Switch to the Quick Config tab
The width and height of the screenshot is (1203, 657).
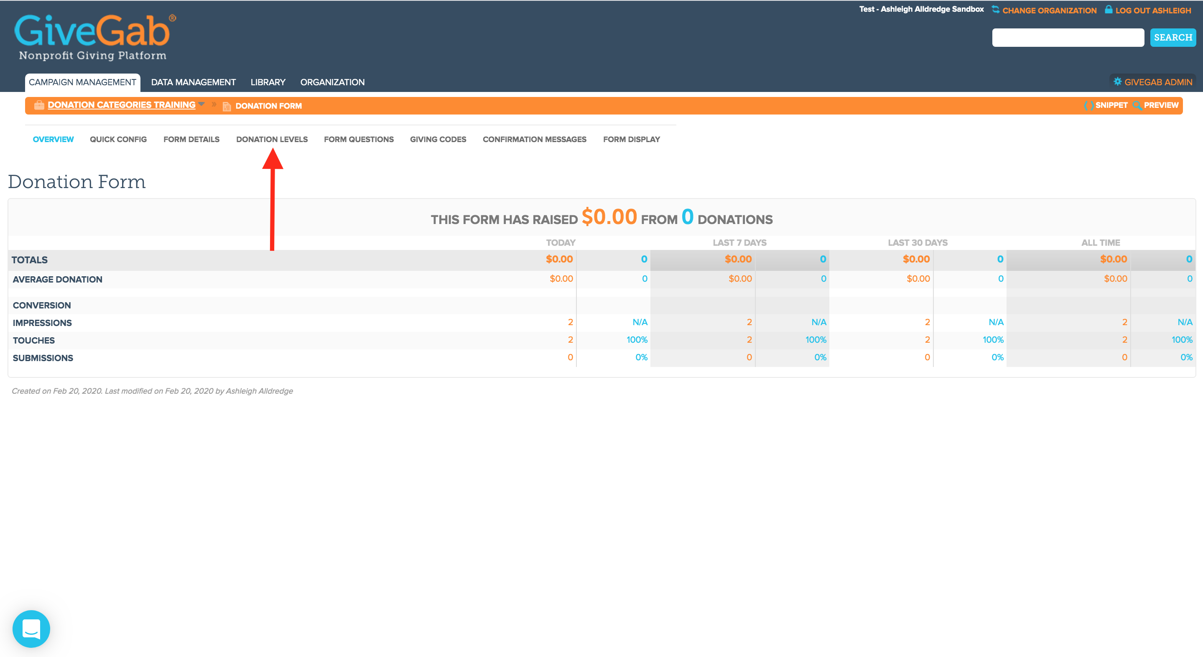click(x=118, y=139)
